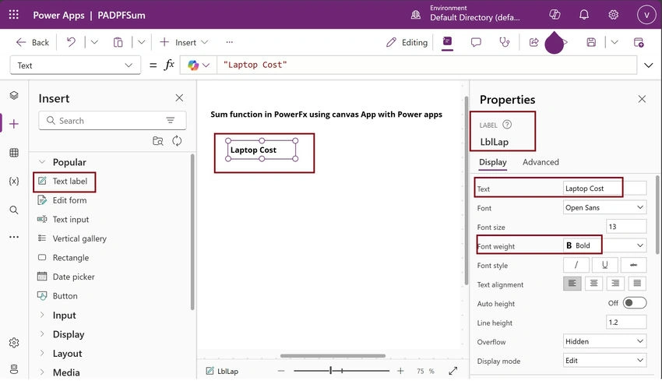Toggle underline font style

click(x=604, y=265)
